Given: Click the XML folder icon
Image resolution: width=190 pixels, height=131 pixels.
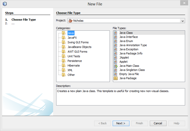Looking at the screenshot, I should pyautogui.click(x=64, y=70).
